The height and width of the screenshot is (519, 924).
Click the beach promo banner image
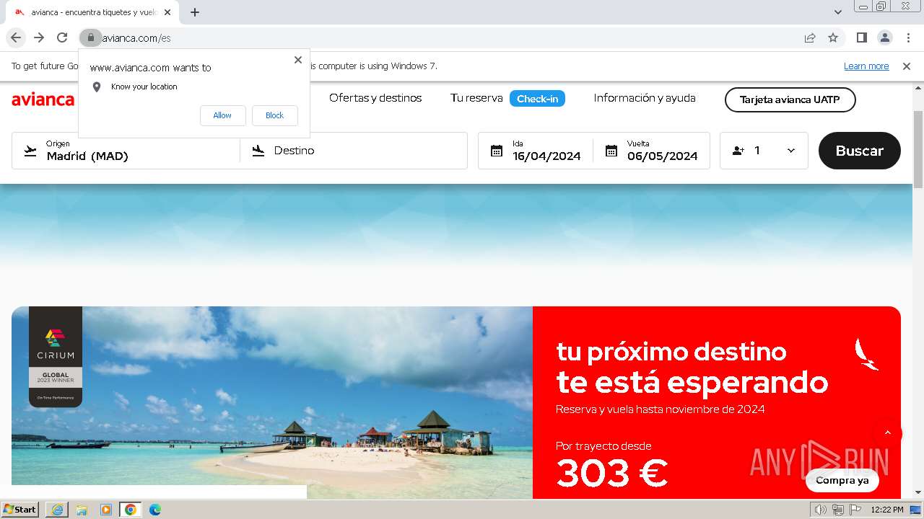(x=272, y=402)
